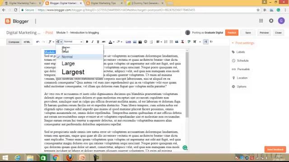This screenshot has height=162, width=289.
Task: Set left-to-right text direction
Action: (x=206, y=42)
